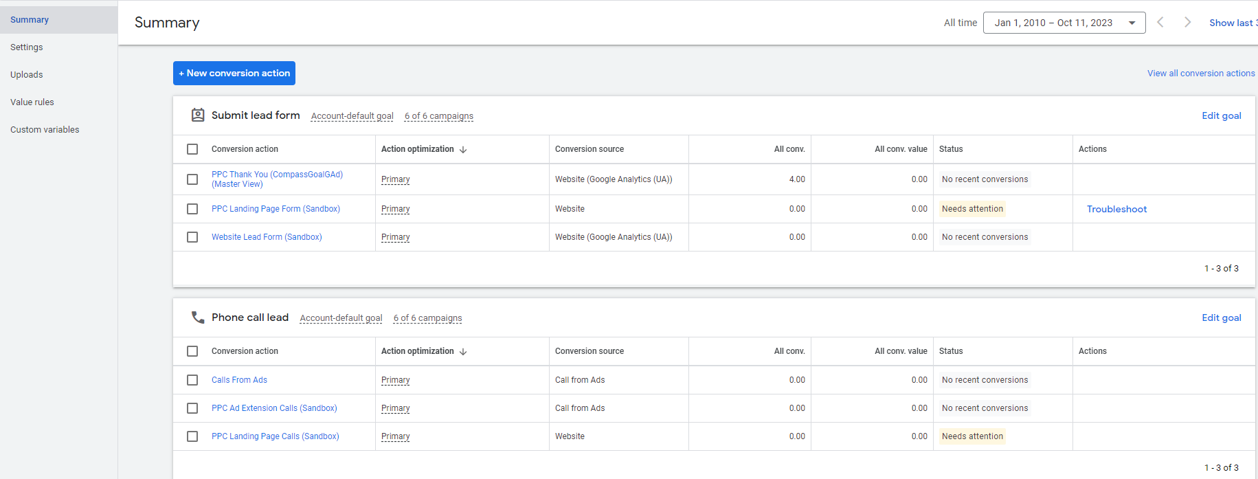Image resolution: width=1258 pixels, height=479 pixels.
Task: Open PPC Landing Page Calls (Sandbox) conversion action
Action: point(276,436)
